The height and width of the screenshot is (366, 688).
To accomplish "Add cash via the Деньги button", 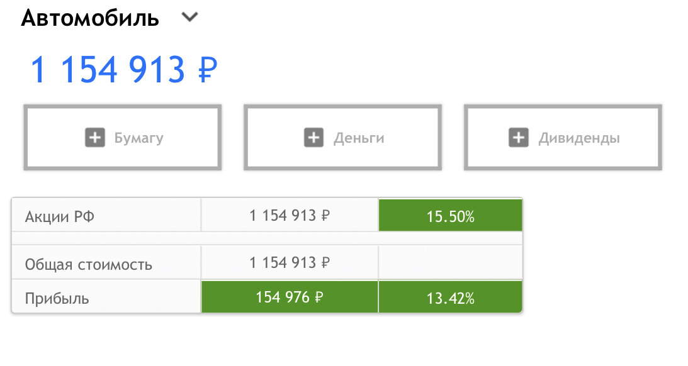I will coord(342,137).
